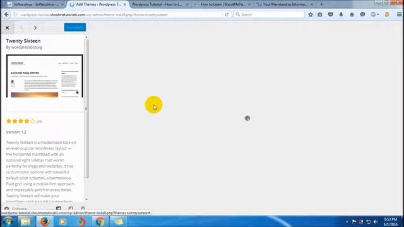Click the Collapse sidebar button
Viewport: 404px width, 227px height.
coord(16,209)
